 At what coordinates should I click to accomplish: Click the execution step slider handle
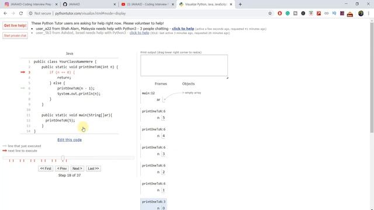[63, 158]
